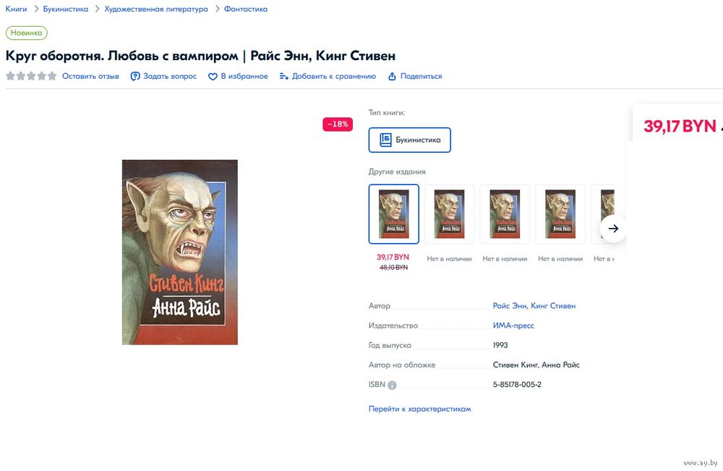Click the first rating star
The height and width of the screenshot is (471, 723).
[x=11, y=76]
